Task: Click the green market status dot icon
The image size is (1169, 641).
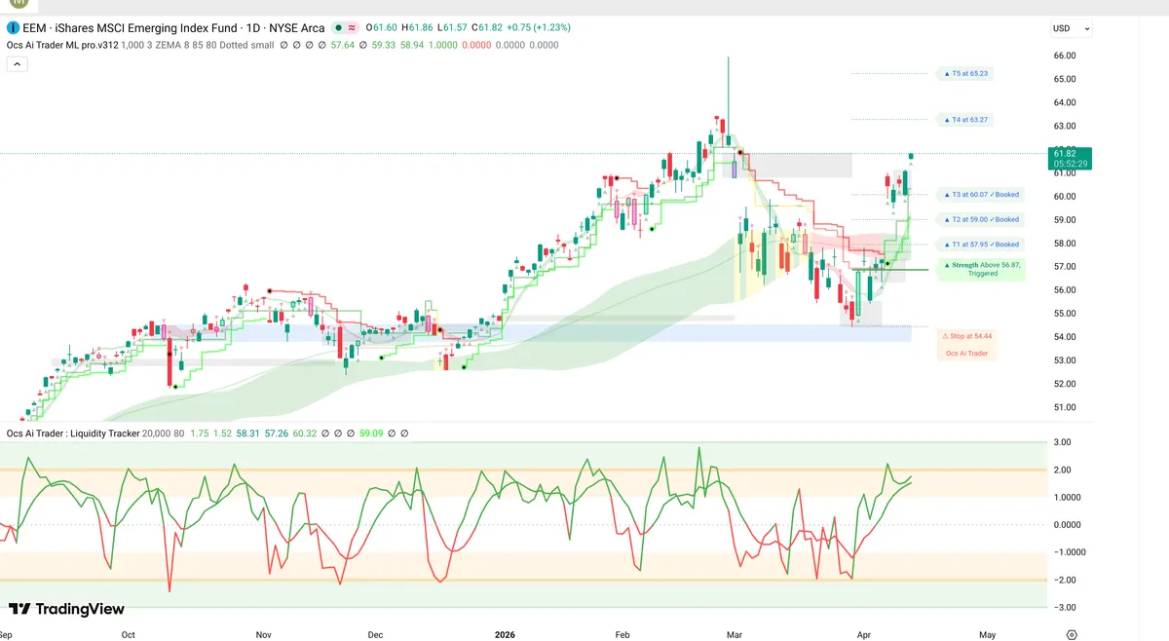Action: tap(336, 28)
